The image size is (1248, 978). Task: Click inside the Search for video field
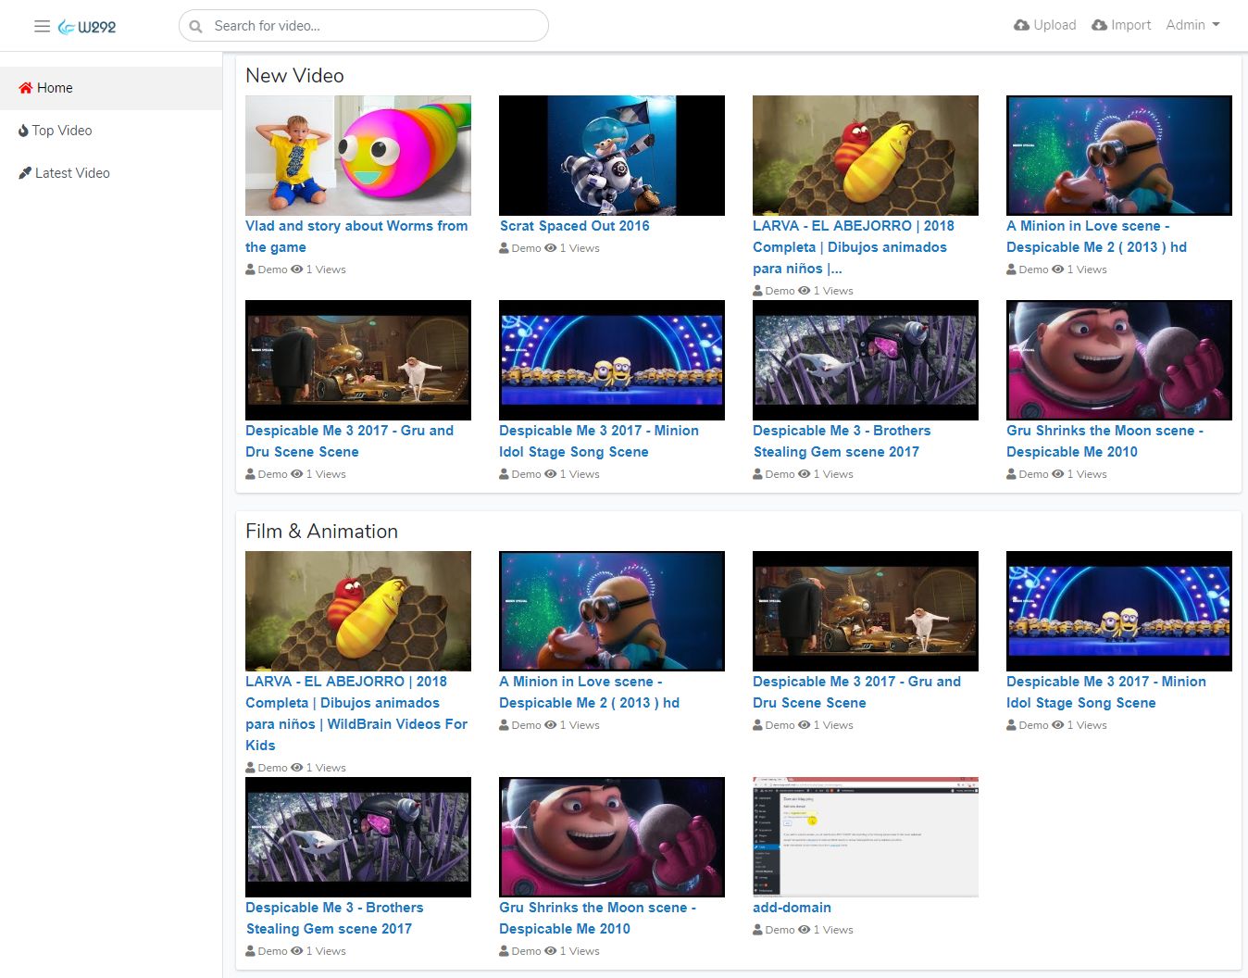[x=370, y=26]
